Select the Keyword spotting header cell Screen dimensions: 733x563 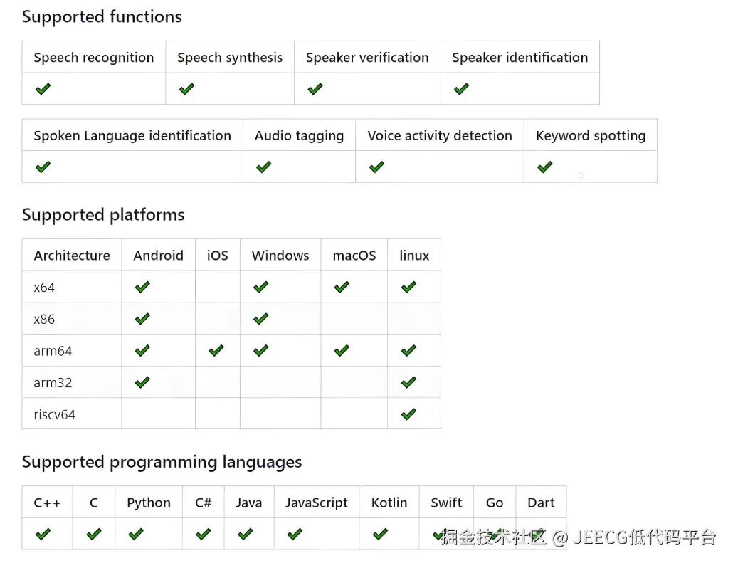pos(591,135)
